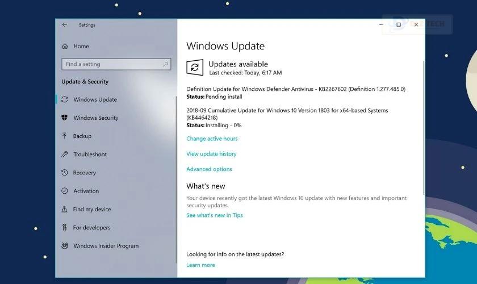477x284 pixels.
Task: Click the sidebar vertical scrollbar
Action: coord(176,179)
